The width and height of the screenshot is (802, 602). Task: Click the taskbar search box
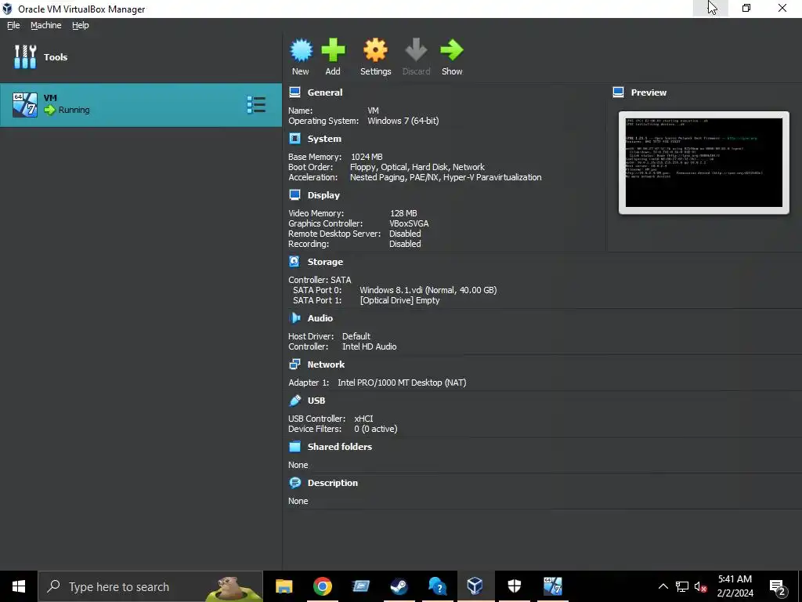click(150, 586)
